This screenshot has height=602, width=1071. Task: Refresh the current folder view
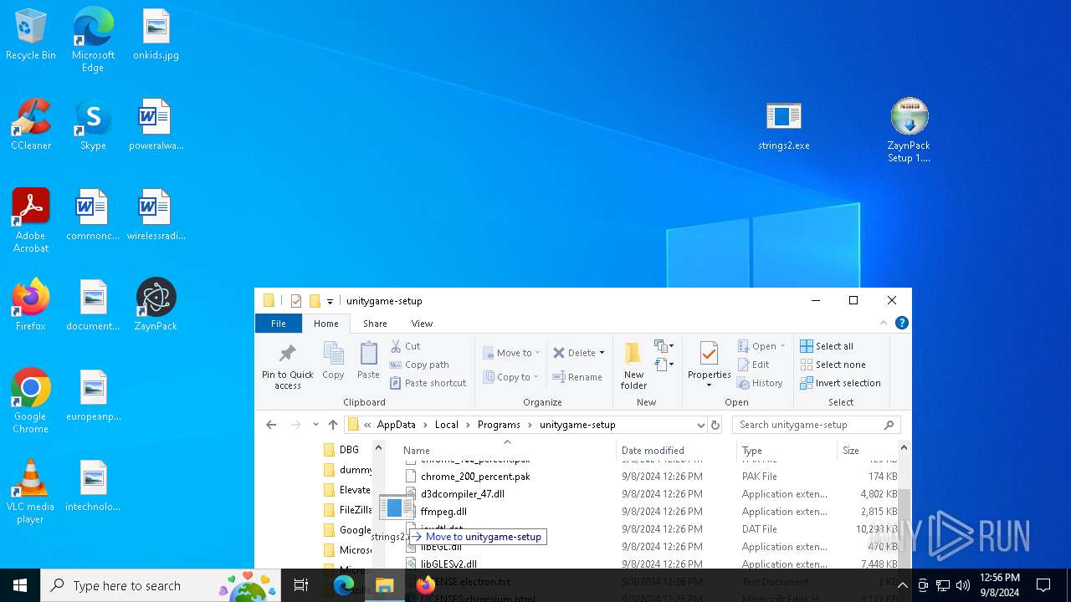(715, 425)
